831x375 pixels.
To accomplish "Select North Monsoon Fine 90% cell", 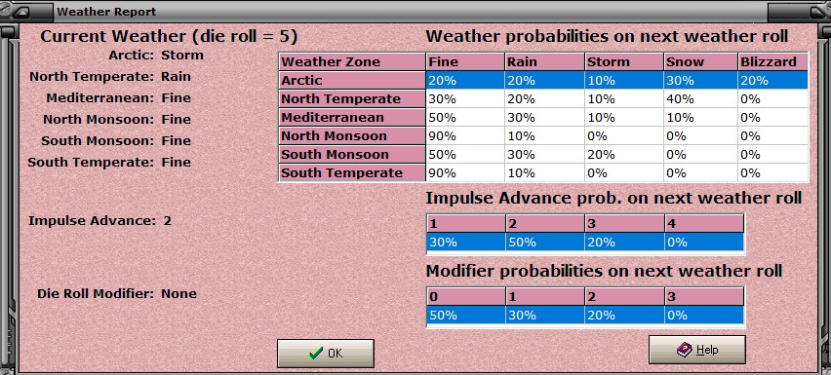I will pos(465,136).
